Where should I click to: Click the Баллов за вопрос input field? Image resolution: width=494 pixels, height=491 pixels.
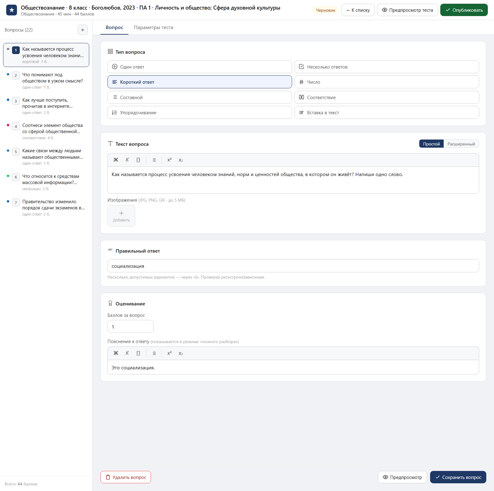coord(131,326)
